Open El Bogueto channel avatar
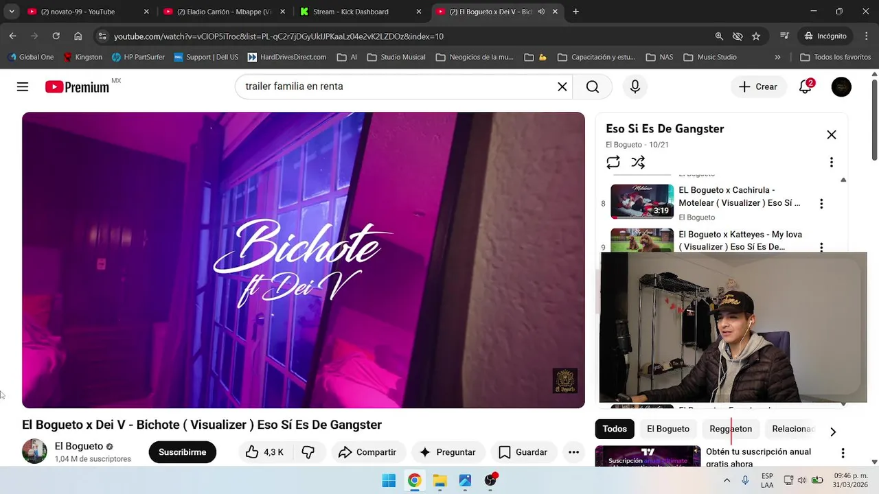The width and height of the screenshot is (879, 494). pos(34,451)
